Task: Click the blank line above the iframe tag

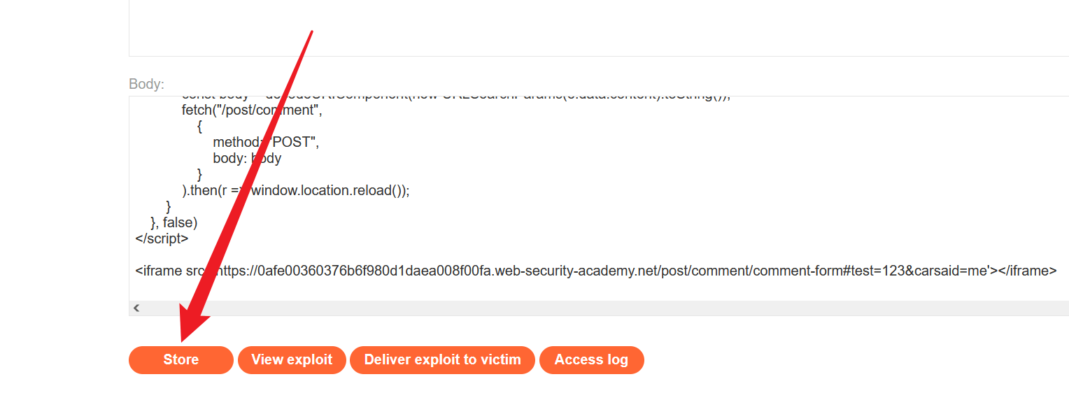Action: pyautogui.click(x=490, y=255)
